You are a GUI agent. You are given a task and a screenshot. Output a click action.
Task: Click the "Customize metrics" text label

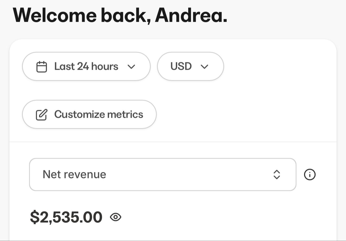point(99,114)
